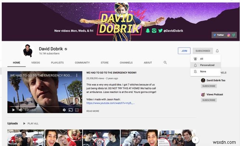240x146 pixels.
Task: Enter fullscreen on featured video
Action: click(x=77, y=110)
